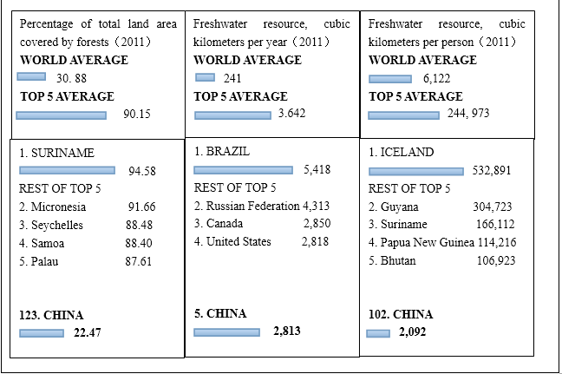This screenshot has width=562, height=374.
Task: Select the "102. CHINA" rank label
Action: click(x=402, y=314)
